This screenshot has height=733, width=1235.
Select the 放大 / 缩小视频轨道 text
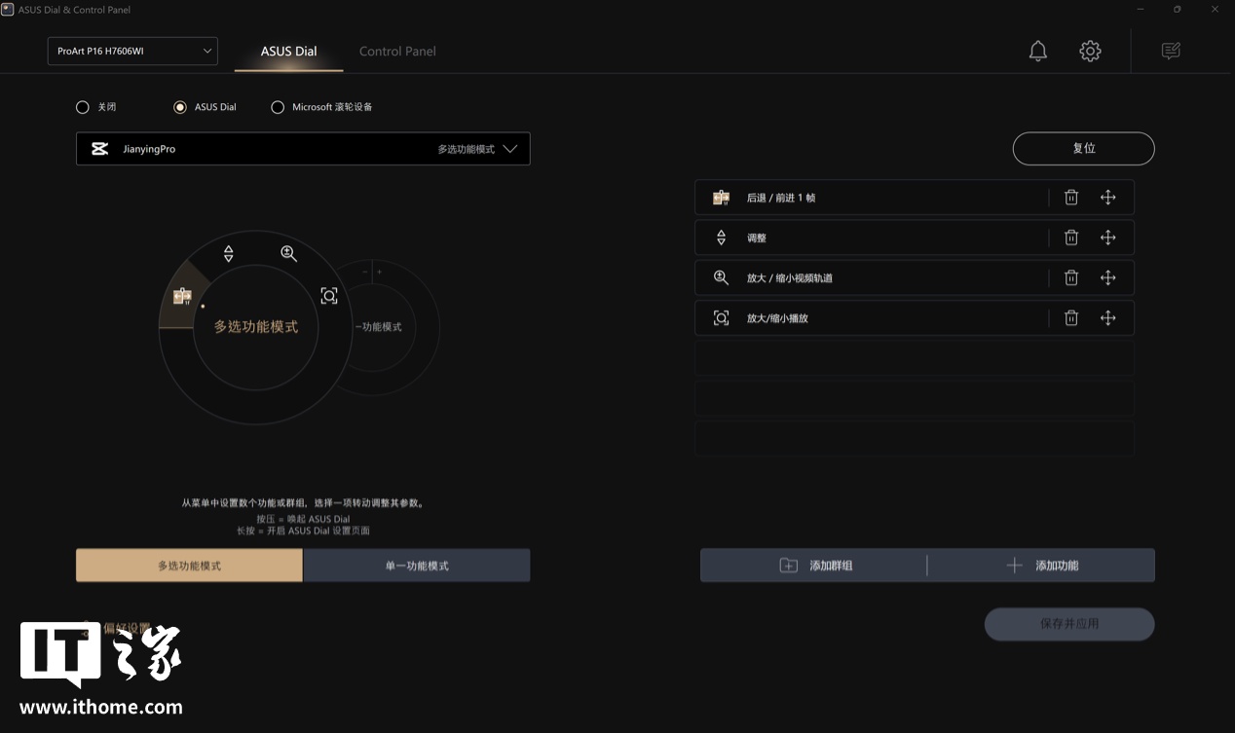[790, 277]
